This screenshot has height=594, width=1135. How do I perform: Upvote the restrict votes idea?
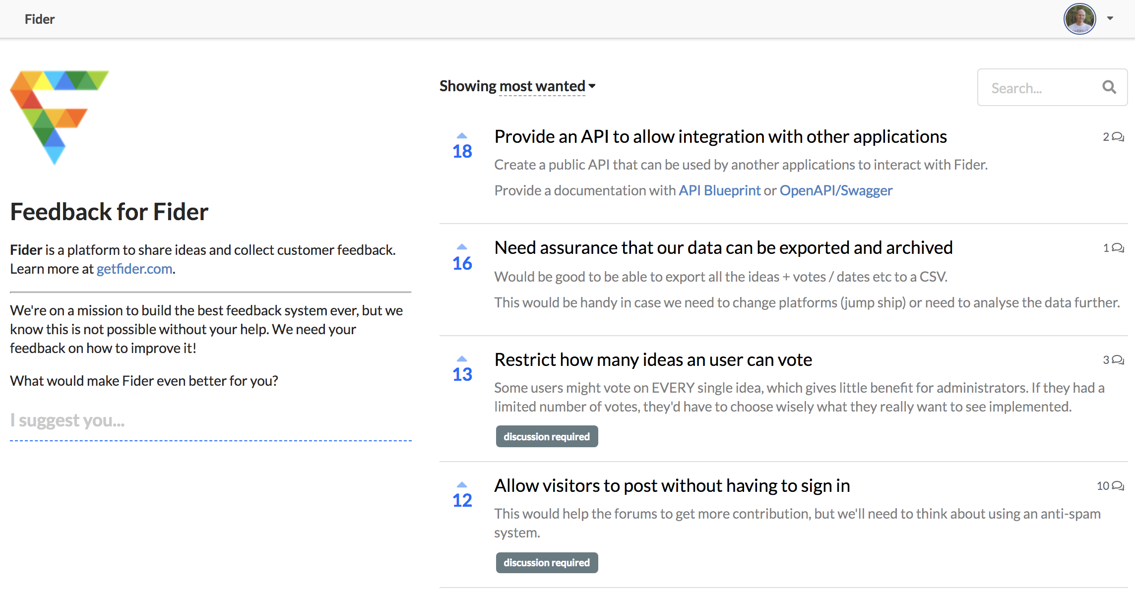pyautogui.click(x=462, y=359)
